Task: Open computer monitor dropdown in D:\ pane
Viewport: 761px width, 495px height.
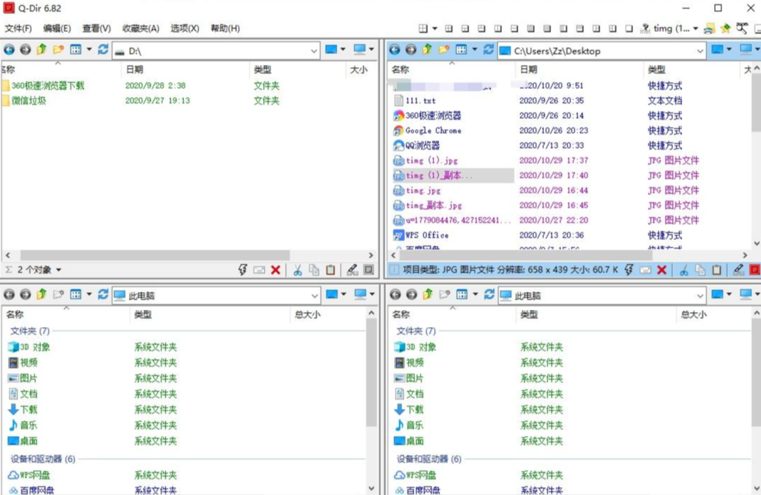Action: (x=371, y=49)
